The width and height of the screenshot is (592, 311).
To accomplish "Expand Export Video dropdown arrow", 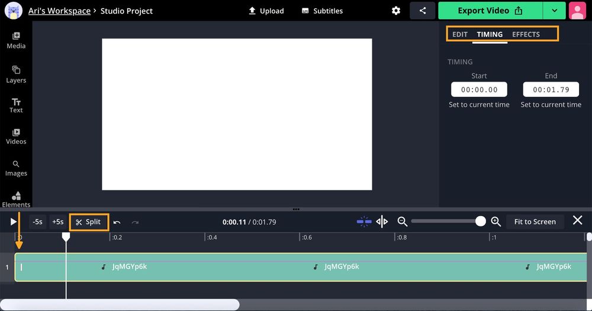I will (554, 11).
